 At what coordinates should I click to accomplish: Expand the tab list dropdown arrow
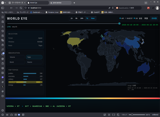146,2
